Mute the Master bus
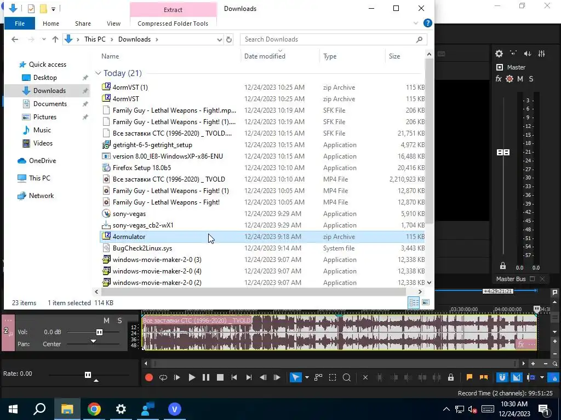 pyautogui.click(x=520, y=79)
